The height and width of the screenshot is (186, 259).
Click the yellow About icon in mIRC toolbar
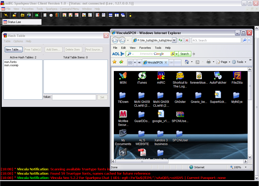[x=130, y=15]
